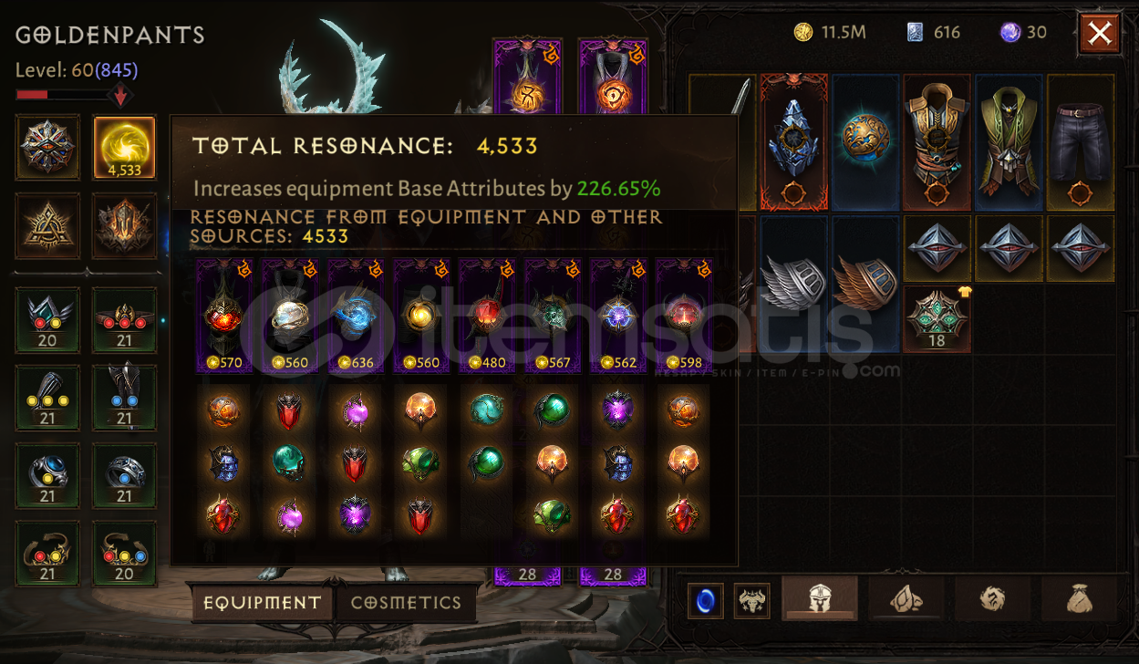Screen dimensions: 1139x664
Task: Open the triangle rune icon in the left panel
Action: point(47,224)
